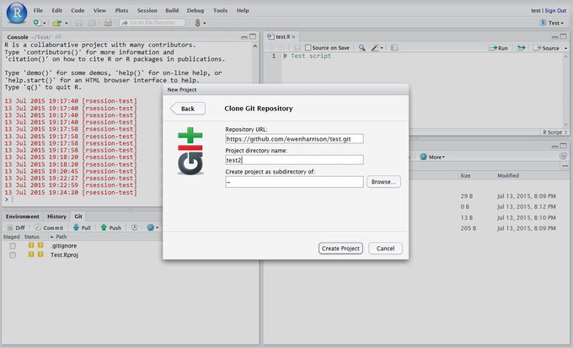Image resolution: width=573 pixels, height=348 pixels.
Task: Open the Edit menu
Action: pyautogui.click(x=57, y=11)
